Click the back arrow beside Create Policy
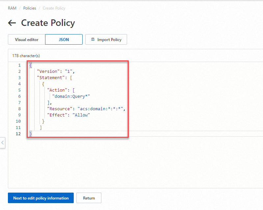Viewport: 263px width, 210px height. pyautogui.click(x=12, y=23)
